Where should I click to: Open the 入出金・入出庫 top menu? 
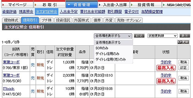(114, 5)
